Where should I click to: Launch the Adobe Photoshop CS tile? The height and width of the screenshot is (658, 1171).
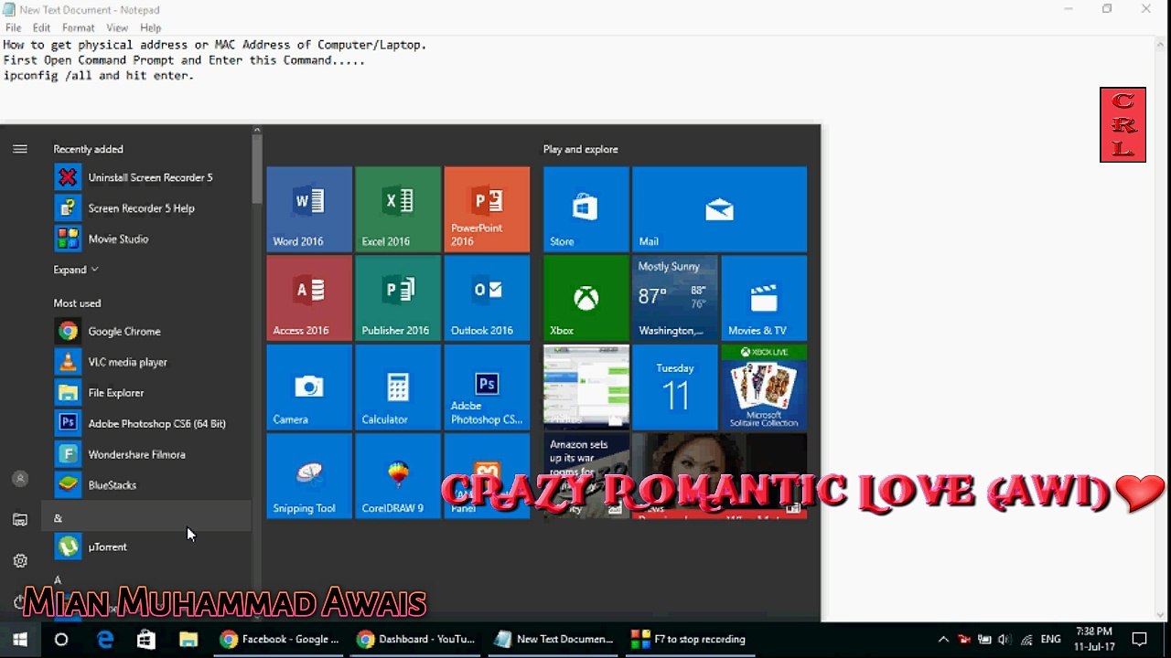point(487,387)
